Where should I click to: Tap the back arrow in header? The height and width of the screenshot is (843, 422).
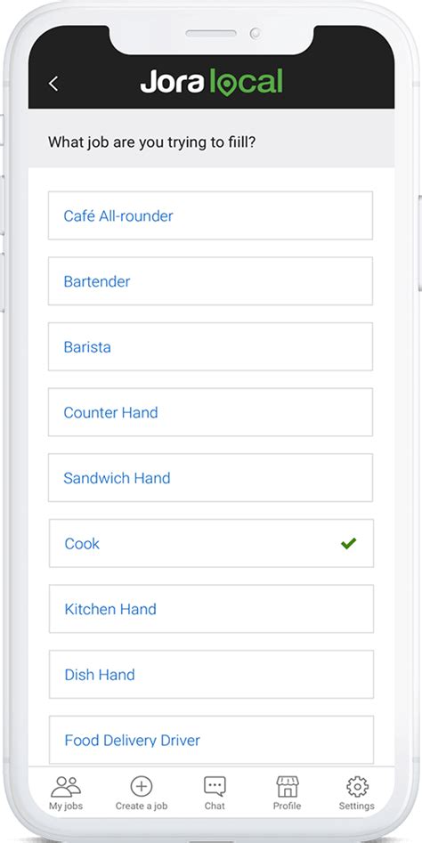click(x=53, y=84)
